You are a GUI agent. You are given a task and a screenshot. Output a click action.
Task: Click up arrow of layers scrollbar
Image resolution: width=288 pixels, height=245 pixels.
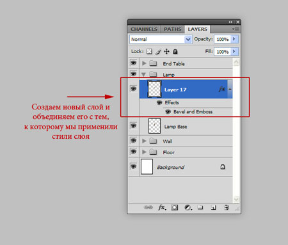click(x=236, y=62)
